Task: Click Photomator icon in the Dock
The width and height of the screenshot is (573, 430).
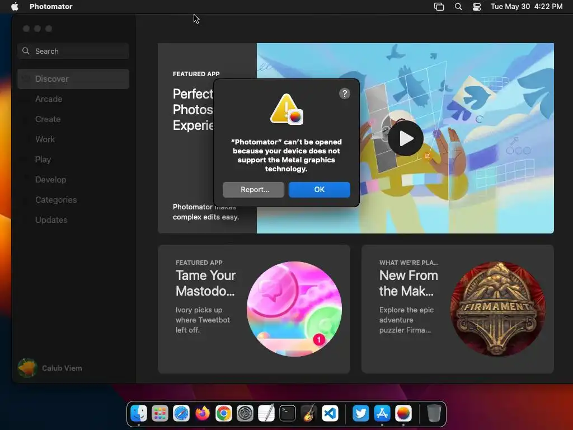Action: click(403, 414)
